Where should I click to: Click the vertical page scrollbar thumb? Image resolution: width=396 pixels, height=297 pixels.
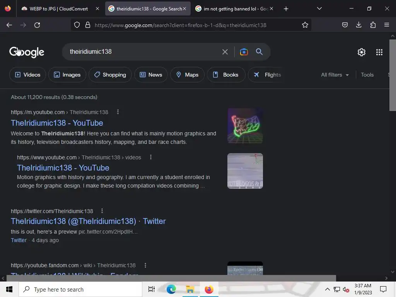(x=393, y=75)
